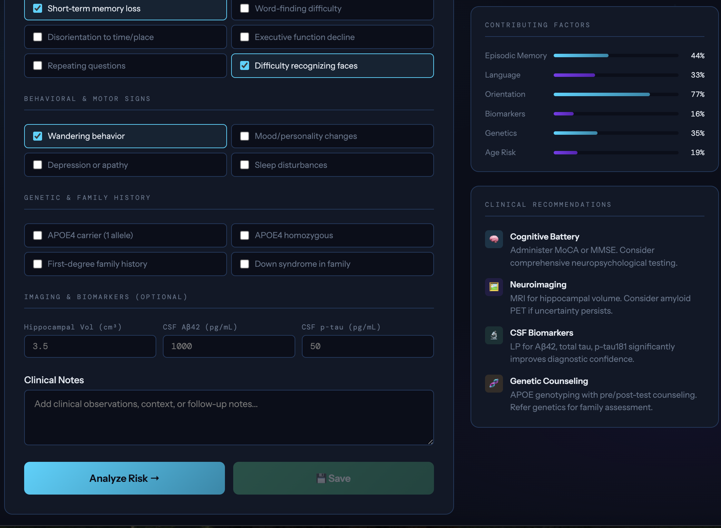
Task: Click the Neuroimaging picture icon
Action: point(494,287)
